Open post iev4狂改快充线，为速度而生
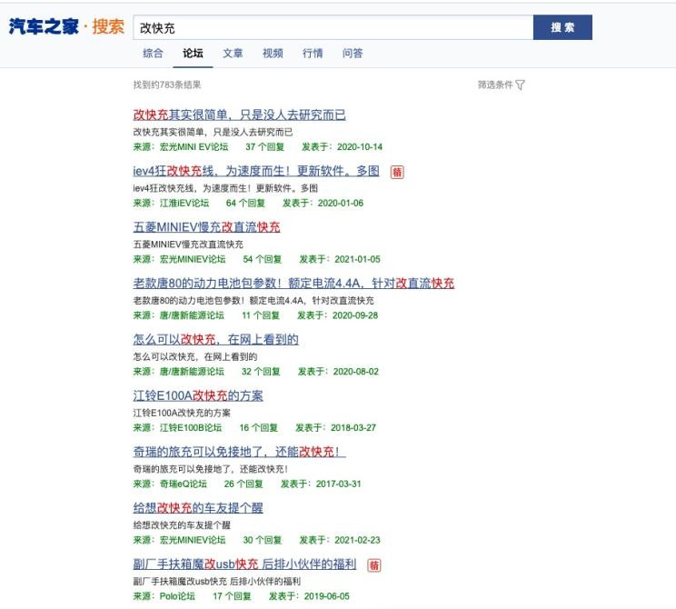This screenshot has height=609, width=676. point(256,171)
